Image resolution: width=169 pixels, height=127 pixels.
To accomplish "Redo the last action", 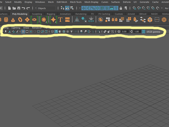I will pos(28,8).
